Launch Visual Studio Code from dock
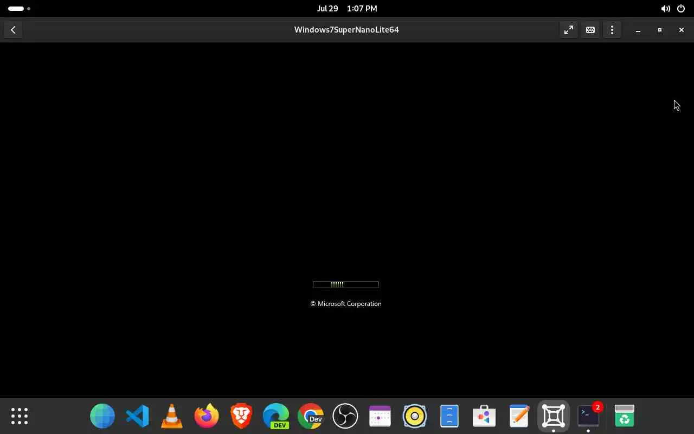The width and height of the screenshot is (694, 434). [137, 416]
